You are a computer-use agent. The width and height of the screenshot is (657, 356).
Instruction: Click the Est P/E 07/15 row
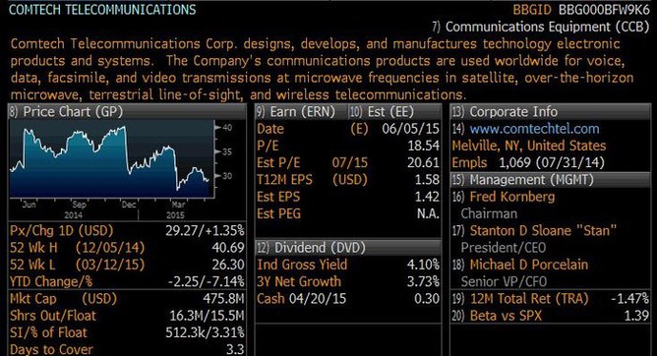click(x=348, y=163)
